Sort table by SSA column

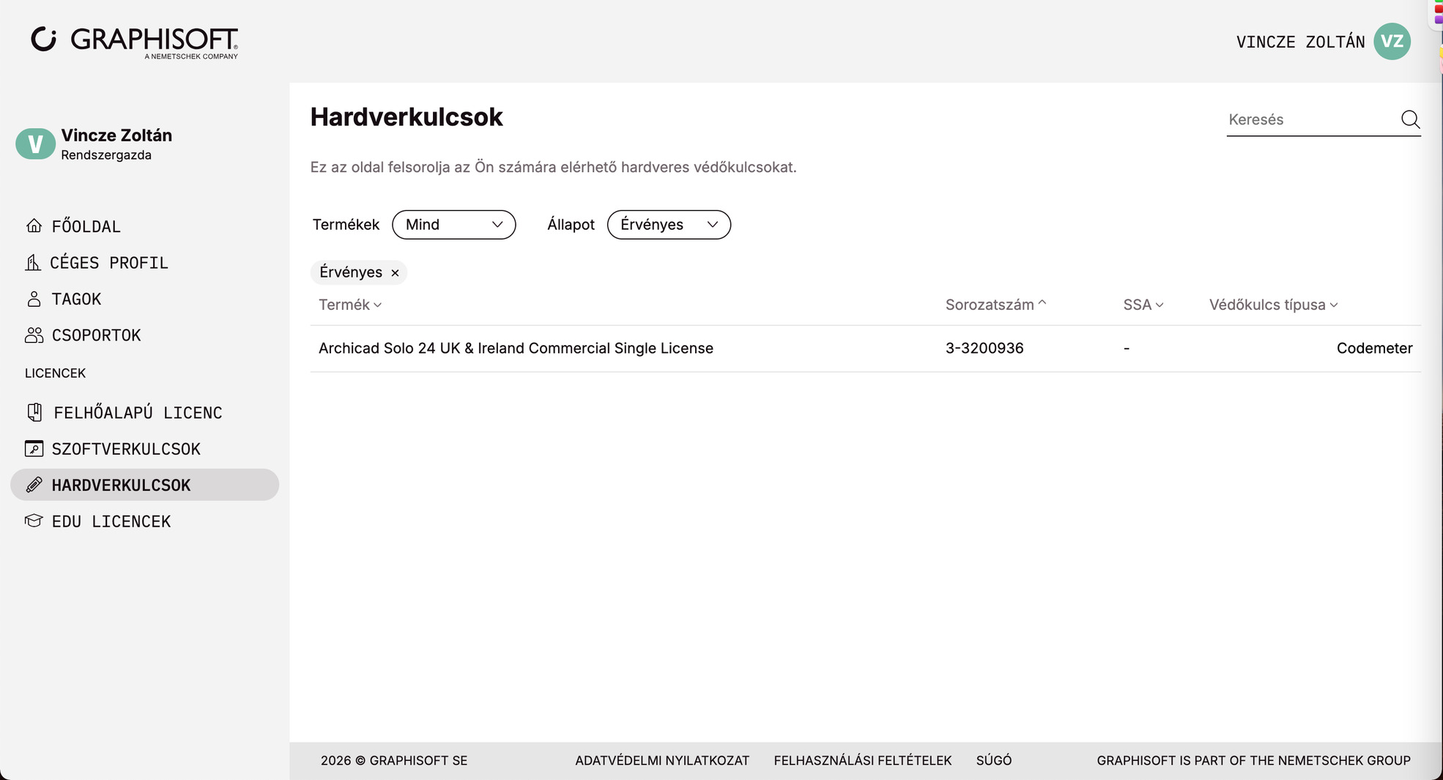[x=1143, y=305]
